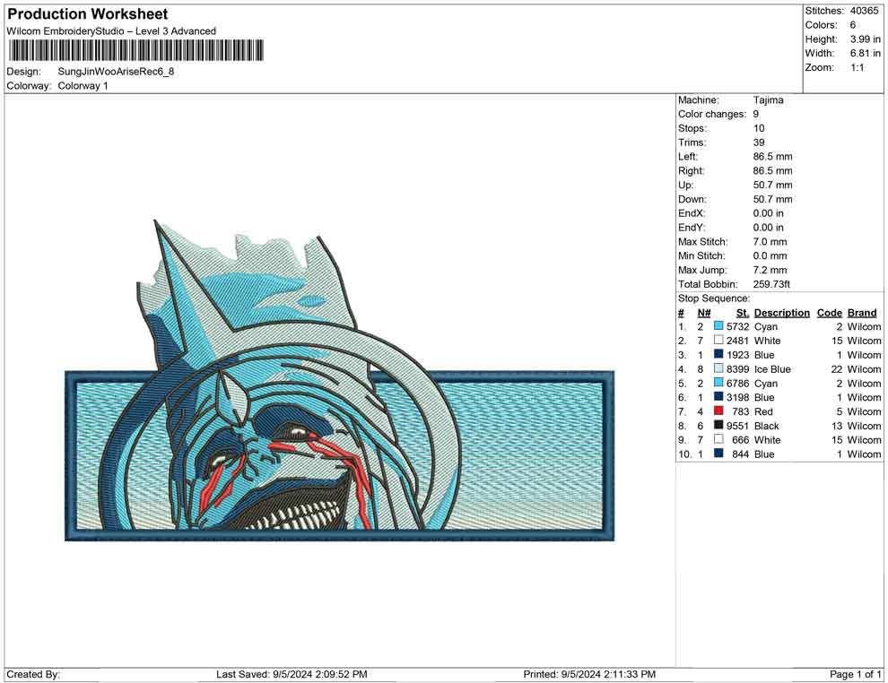Click stitch count 1923 in row 3
Viewport: 888px width, 683px height.
click(x=738, y=354)
